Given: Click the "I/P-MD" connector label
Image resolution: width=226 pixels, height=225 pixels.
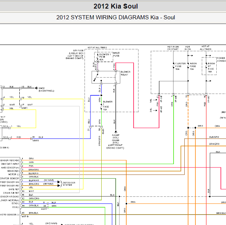Looking at the screenshot, I should tap(209, 99).
